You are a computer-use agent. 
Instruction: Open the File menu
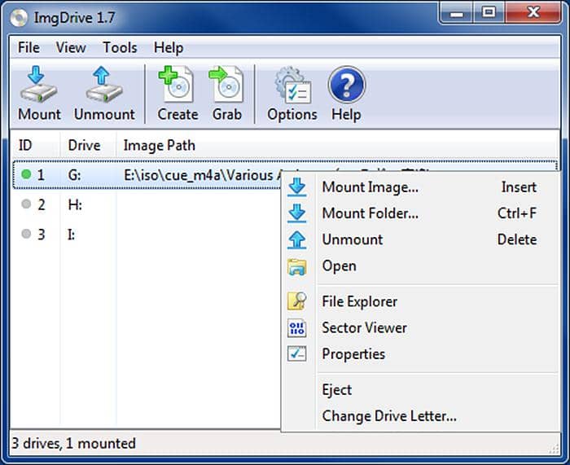coord(28,47)
